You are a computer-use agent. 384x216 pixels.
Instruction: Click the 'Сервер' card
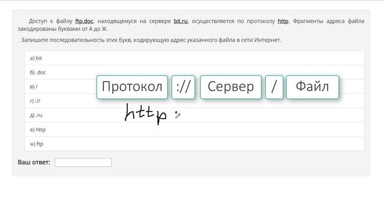[x=230, y=87]
